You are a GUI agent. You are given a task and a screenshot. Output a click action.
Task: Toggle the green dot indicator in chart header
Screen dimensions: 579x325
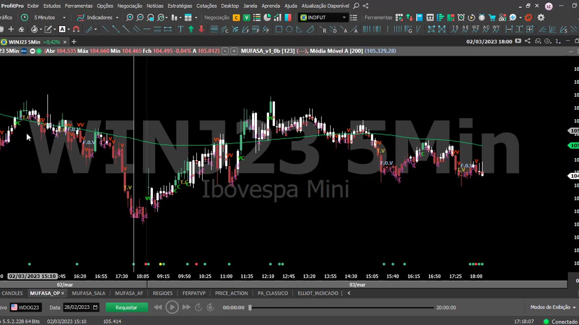(39, 51)
